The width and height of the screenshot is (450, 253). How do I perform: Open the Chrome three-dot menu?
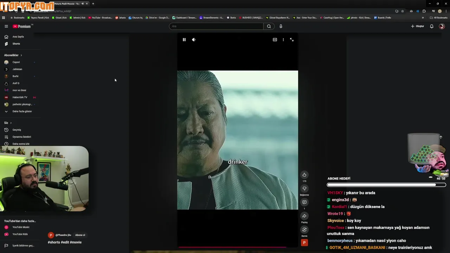[446, 11]
